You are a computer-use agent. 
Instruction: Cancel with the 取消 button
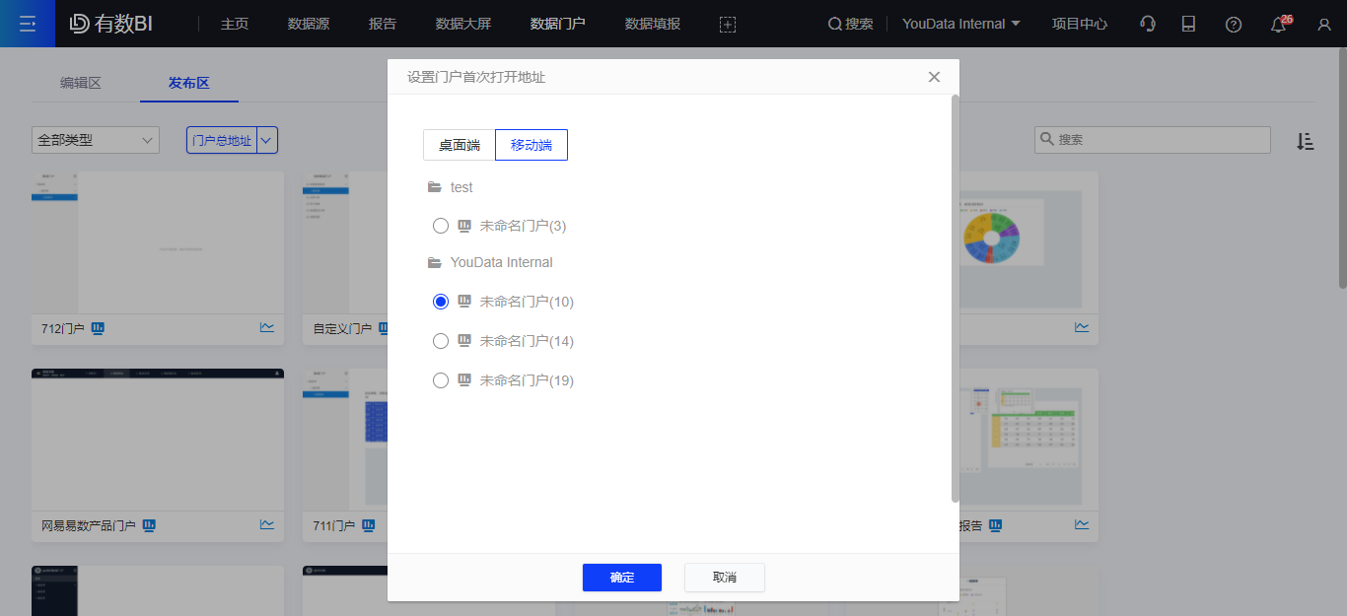(725, 578)
